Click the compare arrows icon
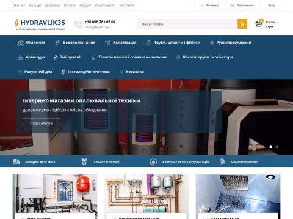293x219 pixels. click(232, 5)
